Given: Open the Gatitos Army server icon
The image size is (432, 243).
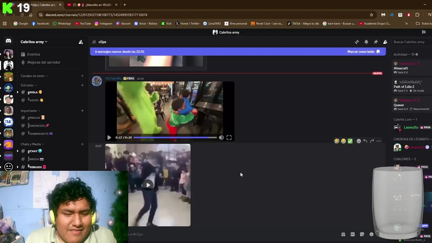Looking at the screenshot, I should (8, 77).
